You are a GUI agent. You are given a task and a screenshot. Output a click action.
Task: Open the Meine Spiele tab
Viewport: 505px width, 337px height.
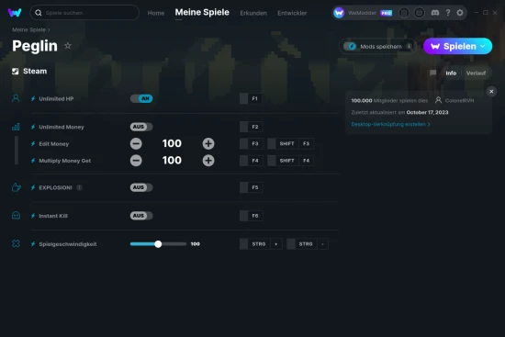(202, 12)
